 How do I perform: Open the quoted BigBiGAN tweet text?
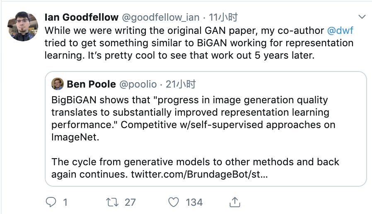click(x=191, y=112)
